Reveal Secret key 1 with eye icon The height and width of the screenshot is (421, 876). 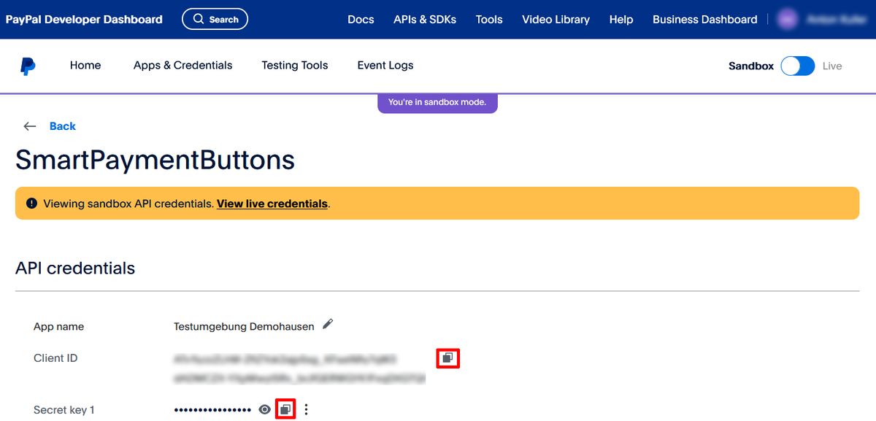265,409
